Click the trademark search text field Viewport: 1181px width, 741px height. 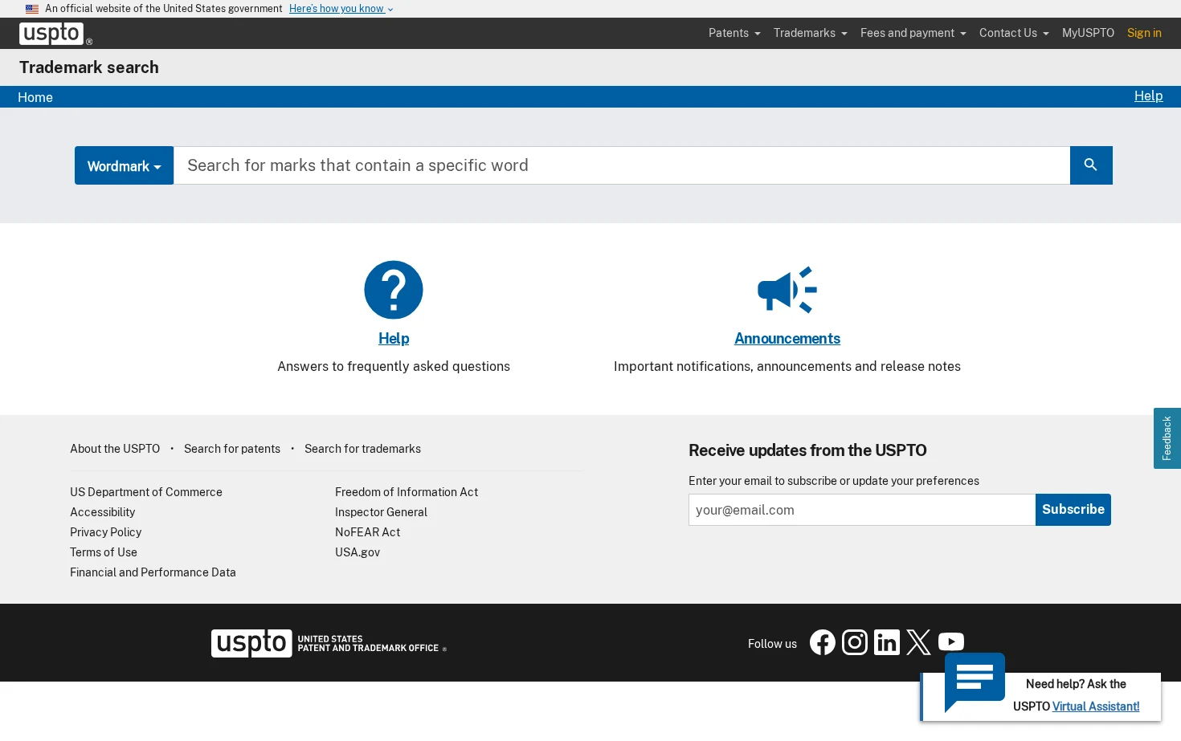tap(622, 165)
